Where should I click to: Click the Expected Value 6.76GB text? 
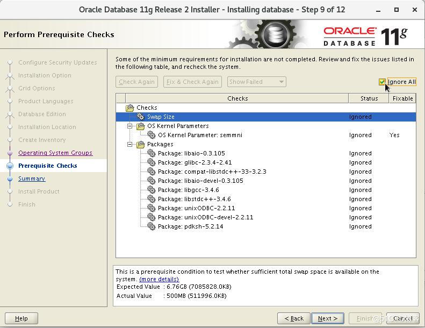point(199,287)
